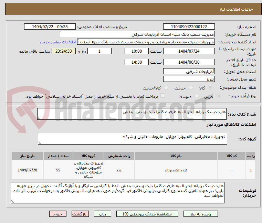Click the remaining time countdown 23:24:33
The image size is (262, 223).
(64, 51)
